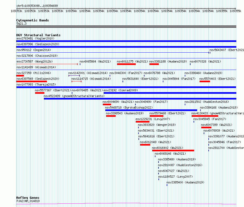Open nsv5634031 (Ebert2021) label
This screenshot has height=207, width=244.
pos(156,131)
